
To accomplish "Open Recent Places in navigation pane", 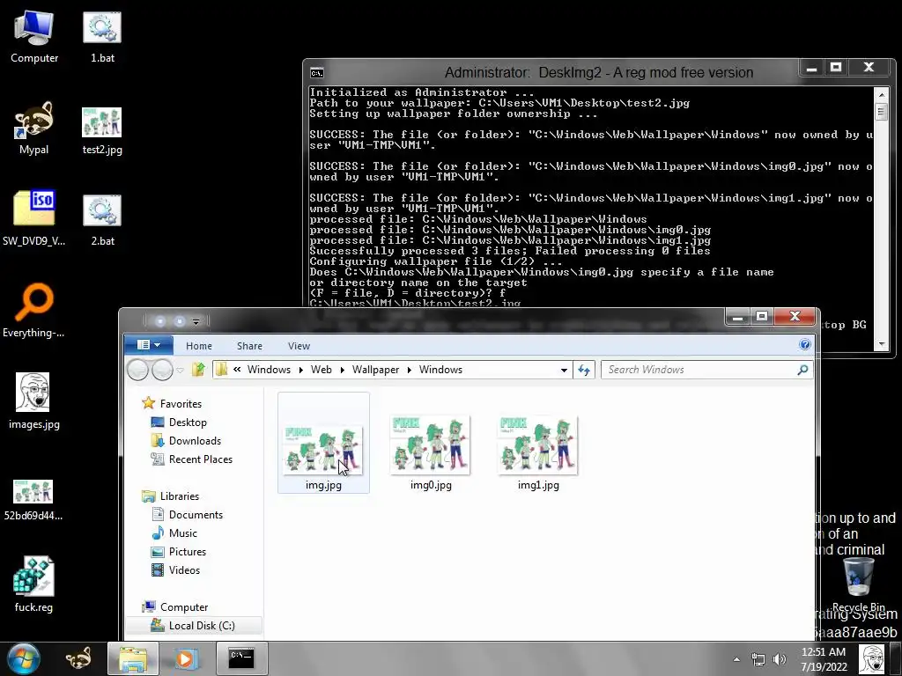I will click(x=200, y=459).
